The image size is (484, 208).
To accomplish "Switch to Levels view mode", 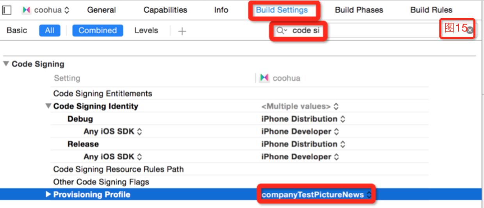I will point(146,30).
